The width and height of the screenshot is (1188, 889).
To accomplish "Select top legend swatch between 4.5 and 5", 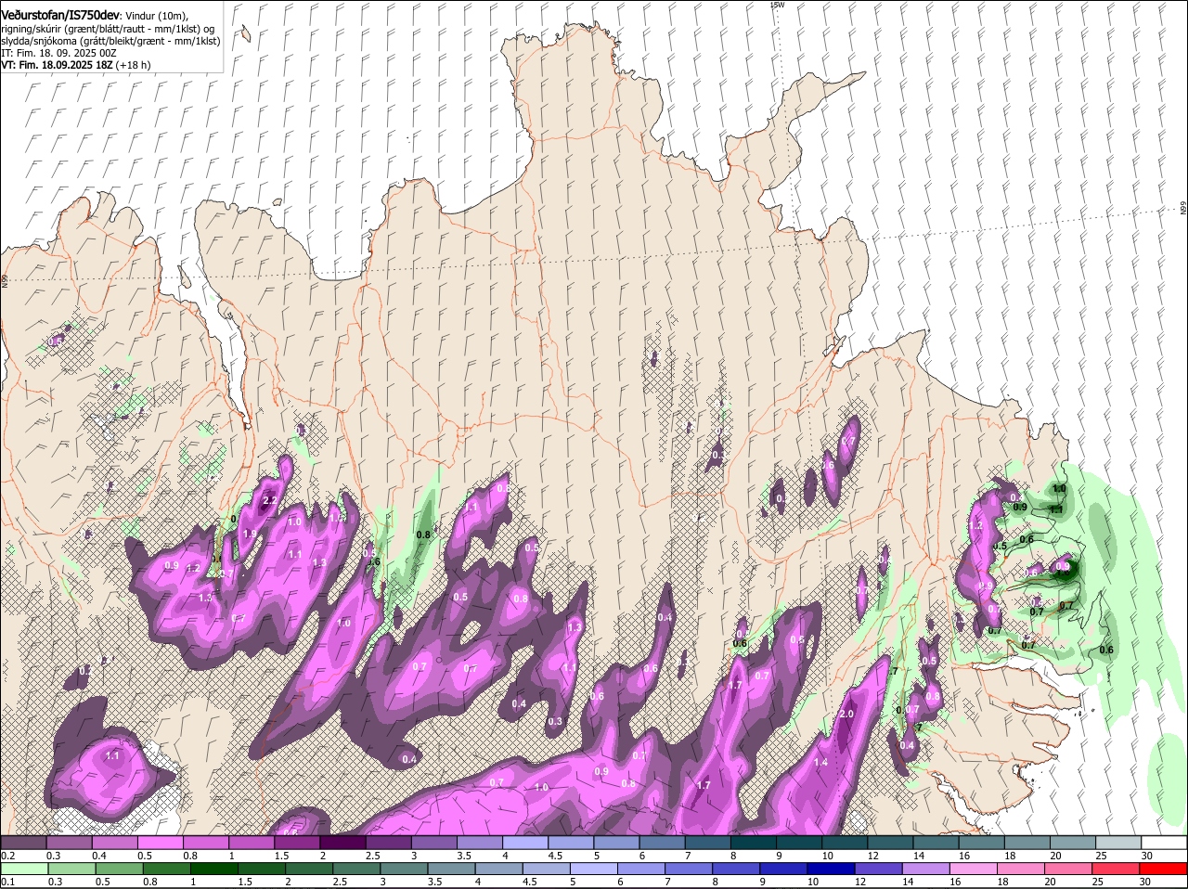I will point(571,843).
